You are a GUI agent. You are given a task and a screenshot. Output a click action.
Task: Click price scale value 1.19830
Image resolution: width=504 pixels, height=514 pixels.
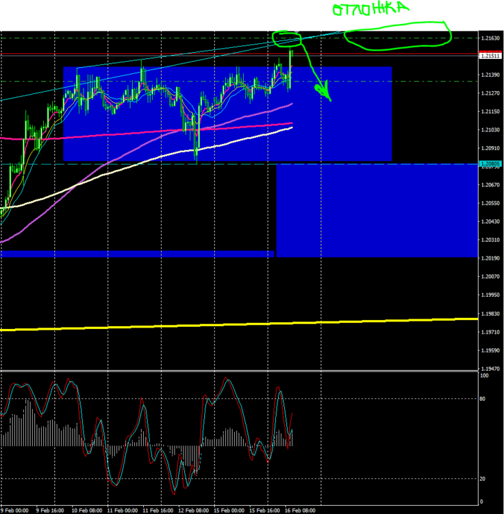pyautogui.click(x=490, y=314)
